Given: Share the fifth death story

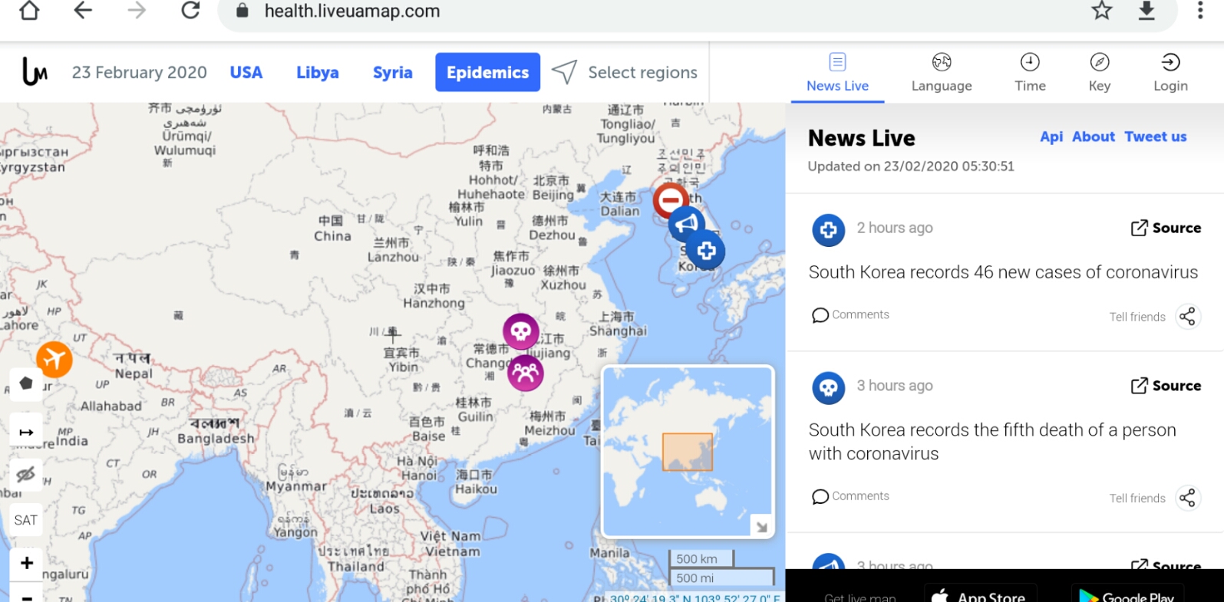Looking at the screenshot, I should (1187, 498).
